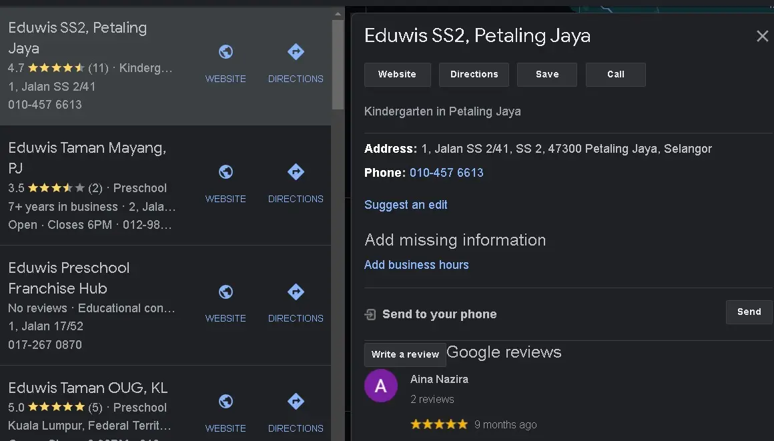Click phone number 017-267 0870 in Franchise Hub listing
The height and width of the screenshot is (441, 774).
coord(45,345)
